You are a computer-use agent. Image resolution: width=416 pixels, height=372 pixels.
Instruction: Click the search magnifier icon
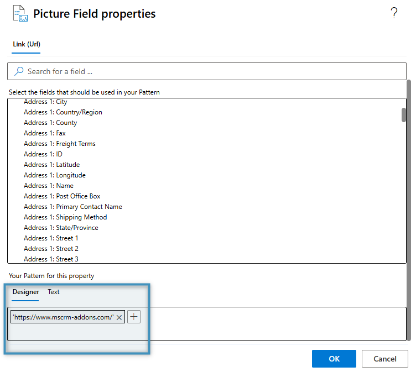pos(19,71)
